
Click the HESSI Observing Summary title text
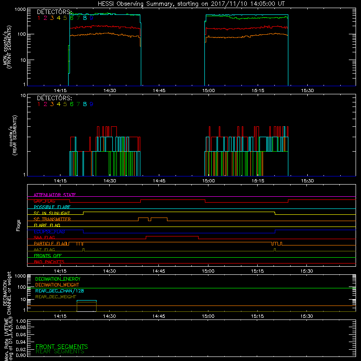[x=191, y=4]
